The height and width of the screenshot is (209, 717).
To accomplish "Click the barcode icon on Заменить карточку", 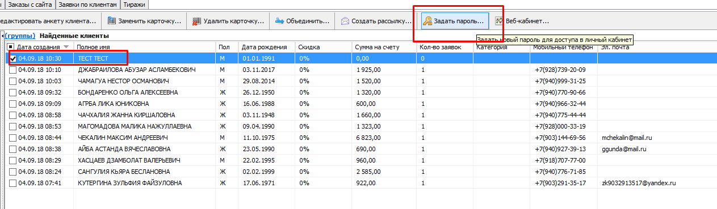I will click(x=111, y=22).
